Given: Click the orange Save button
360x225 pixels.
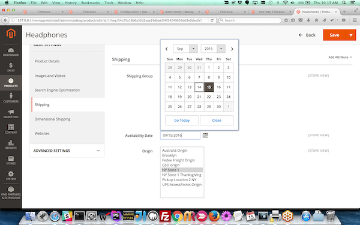Looking at the screenshot, I should [334, 35].
